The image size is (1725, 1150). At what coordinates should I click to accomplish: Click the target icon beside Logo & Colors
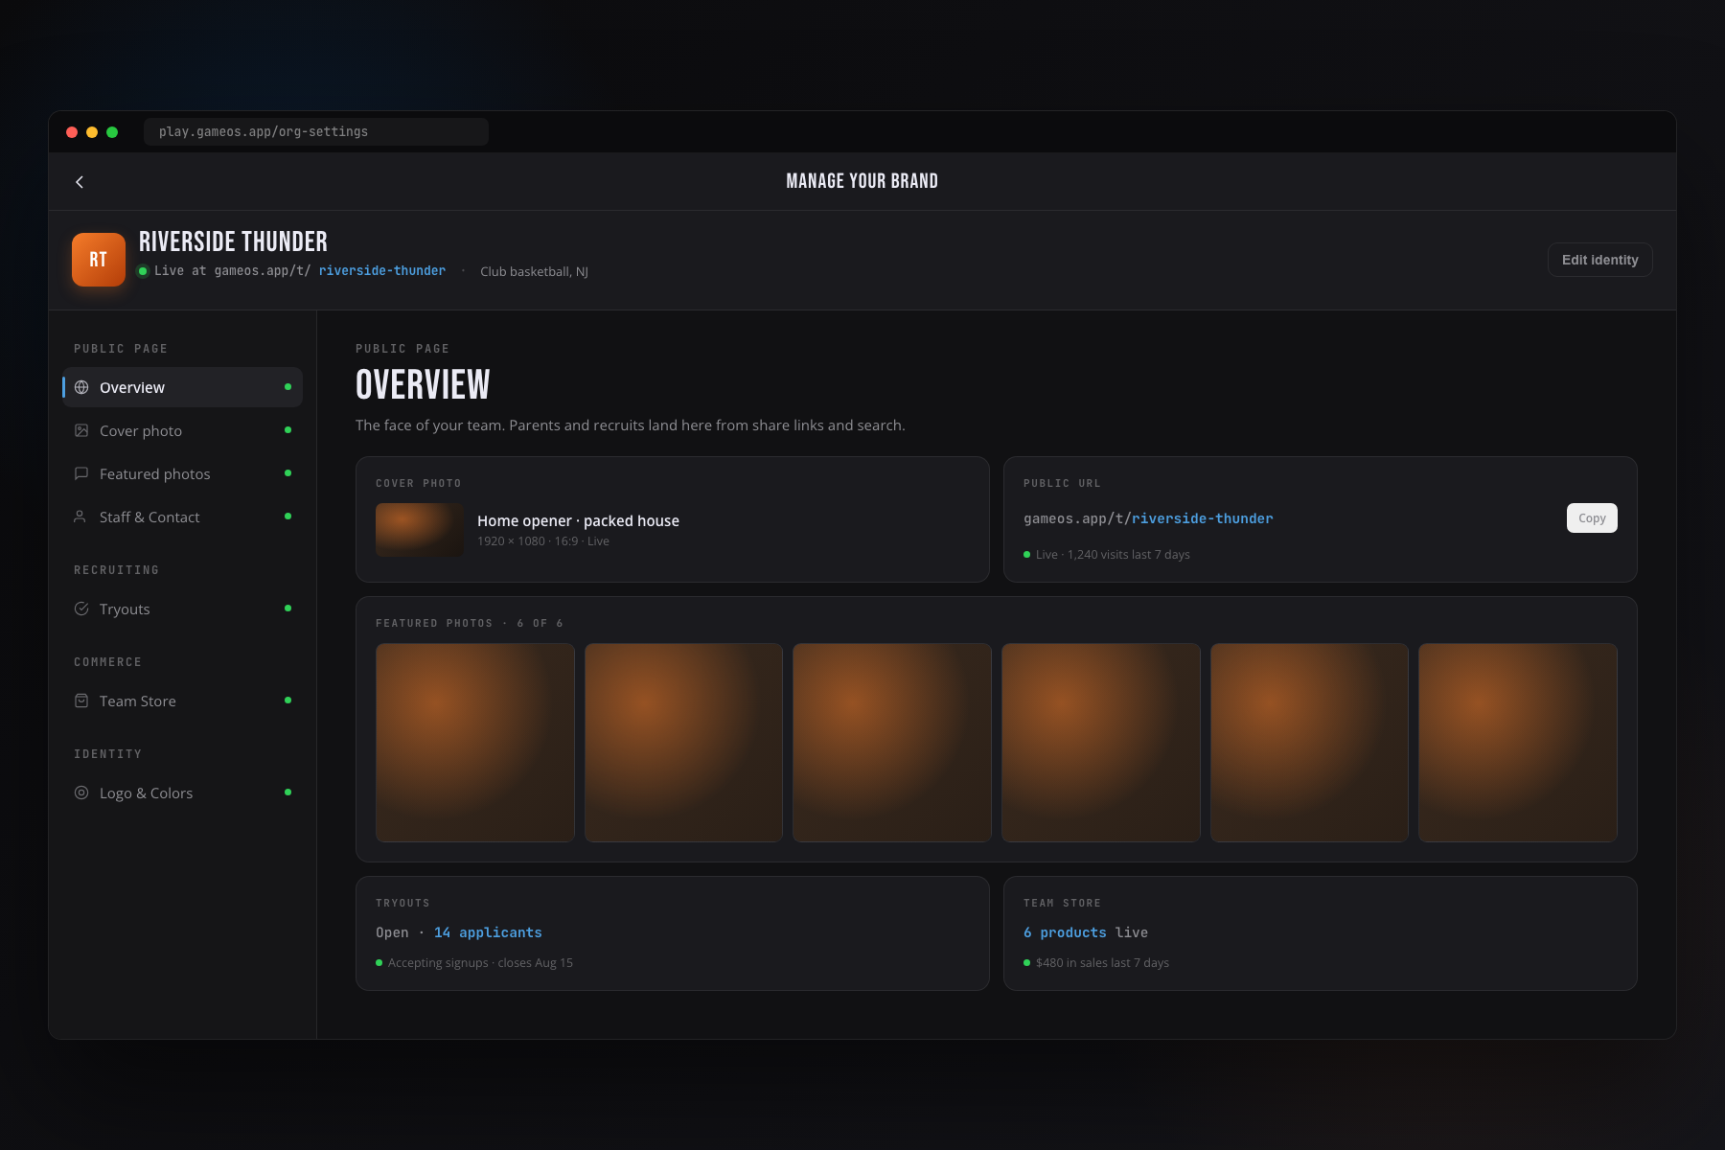[81, 793]
